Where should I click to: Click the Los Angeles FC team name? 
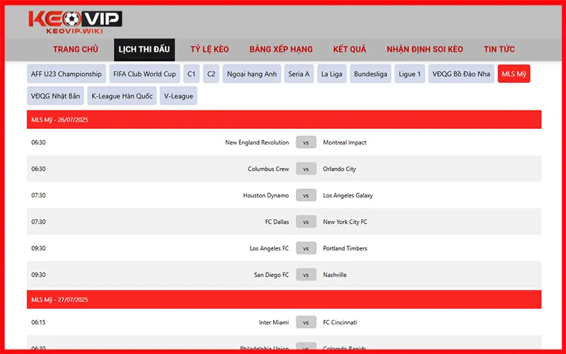pyautogui.click(x=269, y=249)
